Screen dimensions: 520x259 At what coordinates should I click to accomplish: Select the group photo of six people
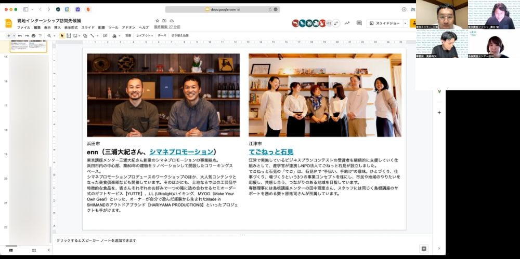pyautogui.click(x=325, y=95)
